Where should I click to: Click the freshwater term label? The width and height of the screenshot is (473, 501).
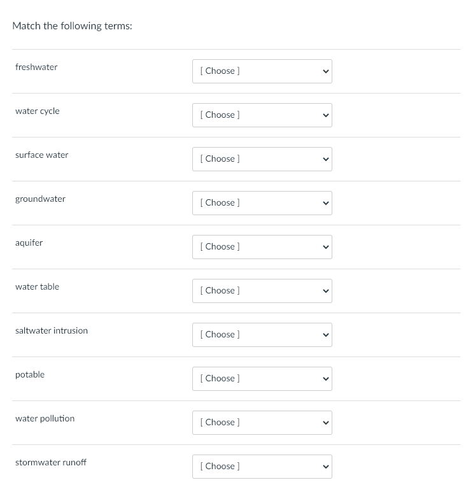click(x=36, y=67)
